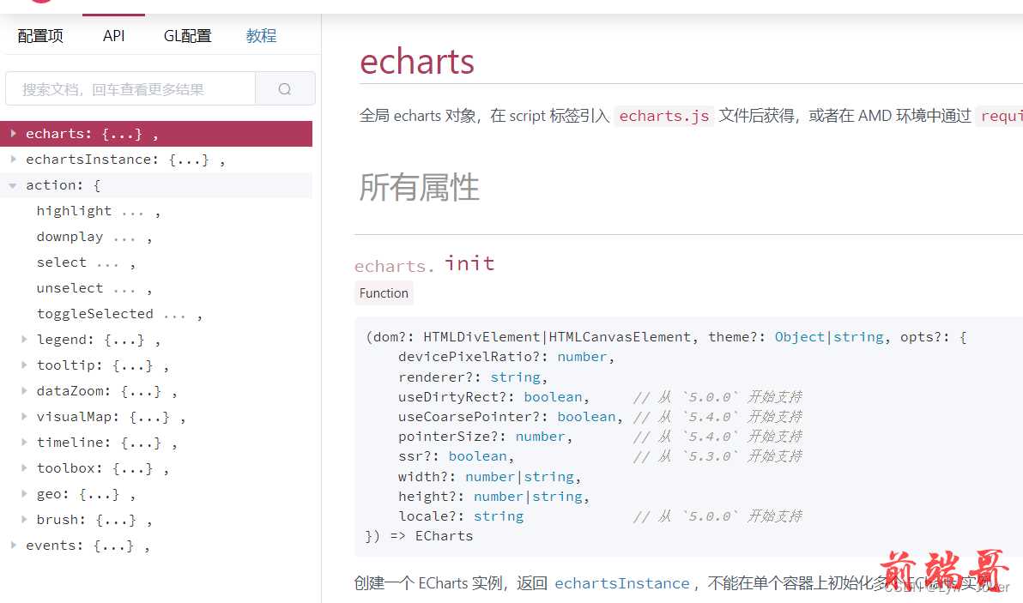Viewport: 1023px width, 603px height.
Task: Click the ssr parameter line
Action: click(x=600, y=456)
